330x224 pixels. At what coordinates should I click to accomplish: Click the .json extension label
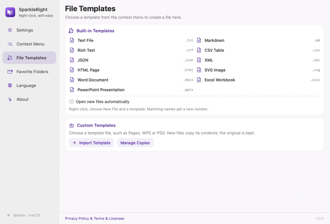(x=188, y=60)
